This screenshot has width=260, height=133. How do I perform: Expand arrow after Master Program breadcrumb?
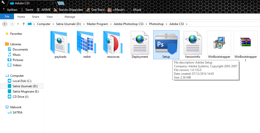[x=111, y=24]
